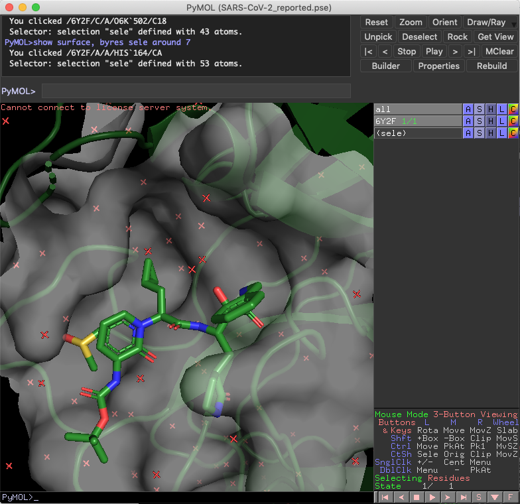The height and width of the screenshot is (504, 520).
Task: Click the bottom rewind-to-start icon
Action: pos(385,497)
